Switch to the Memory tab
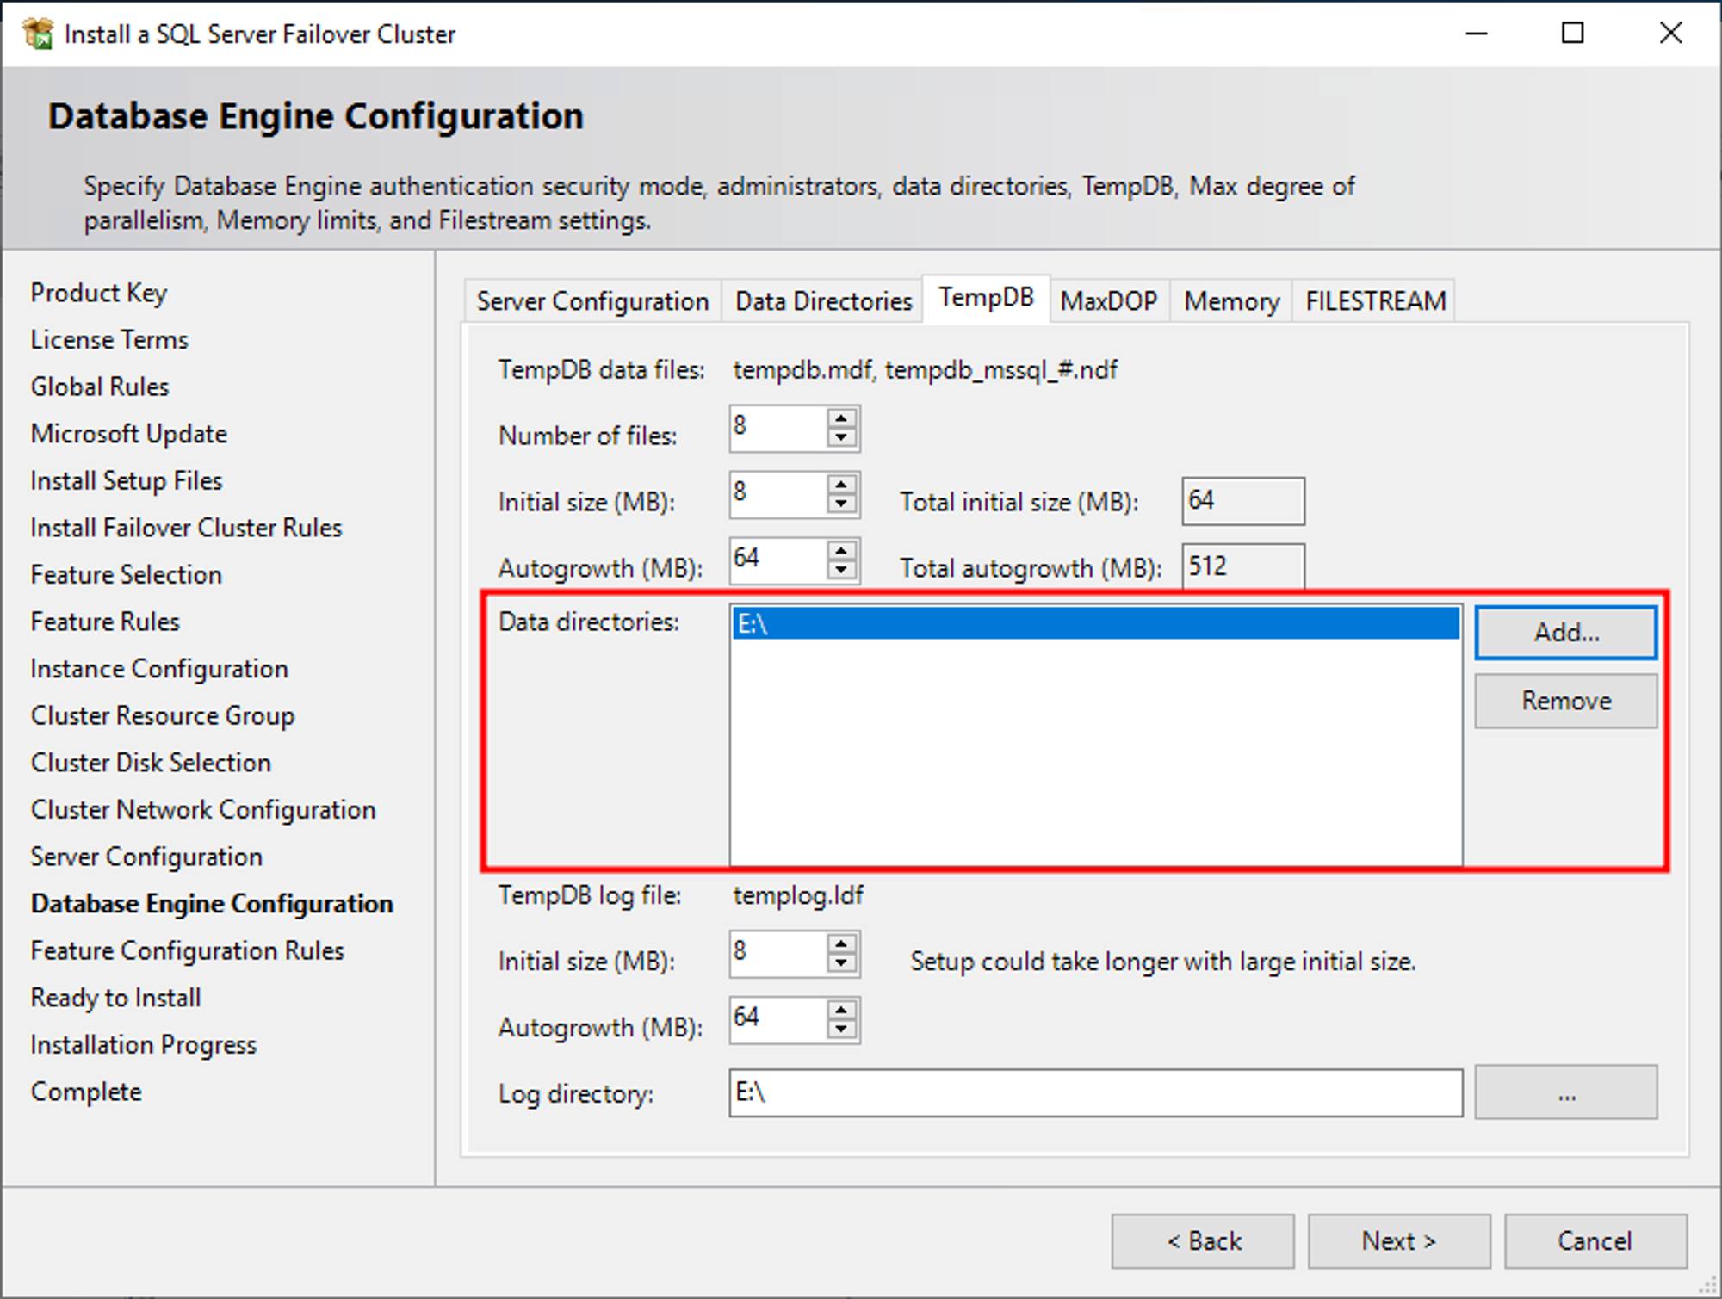The width and height of the screenshot is (1722, 1299). click(1231, 301)
